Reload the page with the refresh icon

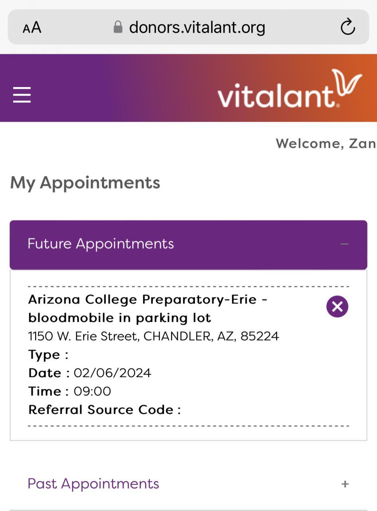click(x=347, y=27)
